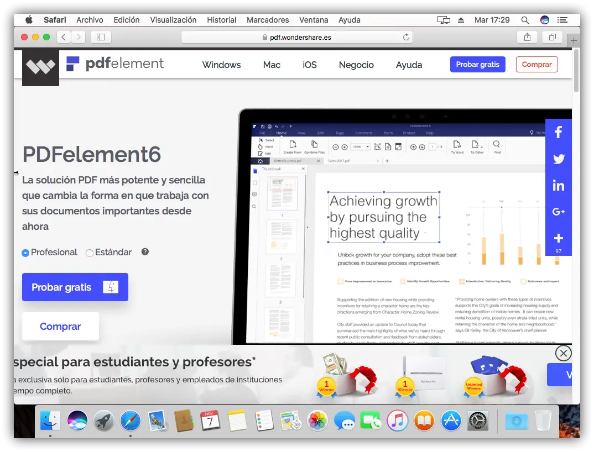Share on Google Plus
Viewport: 594px width, 452px height.
click(559, 212)
